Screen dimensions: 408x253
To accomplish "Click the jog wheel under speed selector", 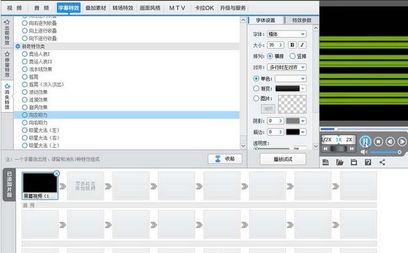I will [338, 149].
